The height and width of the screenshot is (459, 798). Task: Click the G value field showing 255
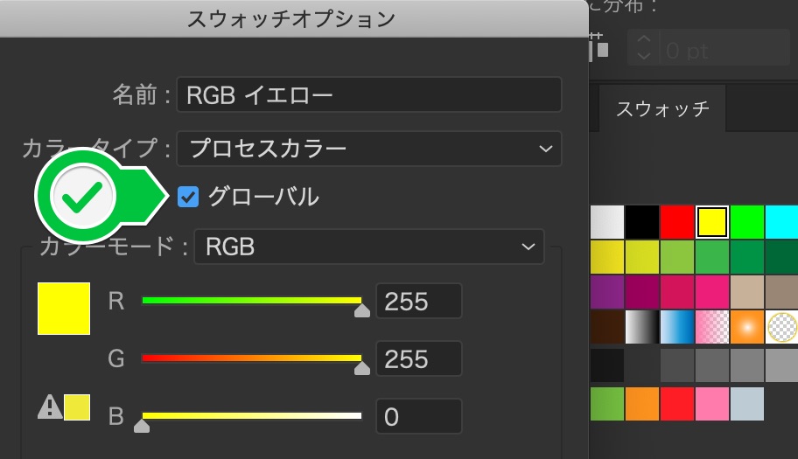tap(419, 358)
